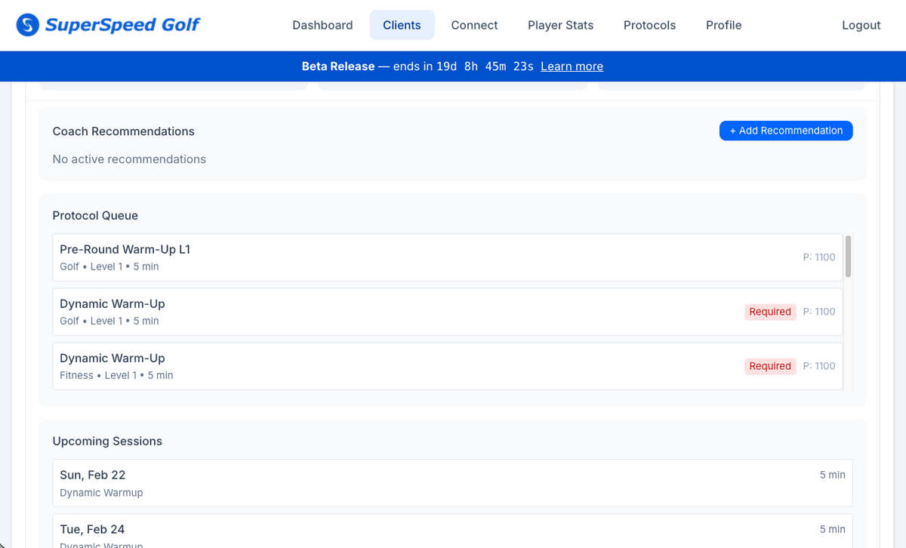
Task: Click the Logout link
Action: tap(861, 25)
